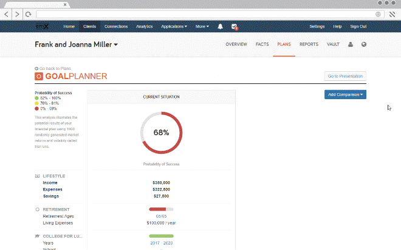Open the Home menu item
This screenshot has width=401, height=250.
(69, 26)
